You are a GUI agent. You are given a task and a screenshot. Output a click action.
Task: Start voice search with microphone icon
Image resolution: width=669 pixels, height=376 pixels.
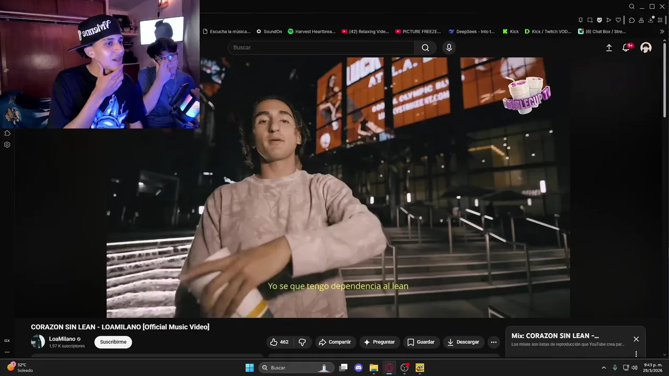tap(449, 48)
